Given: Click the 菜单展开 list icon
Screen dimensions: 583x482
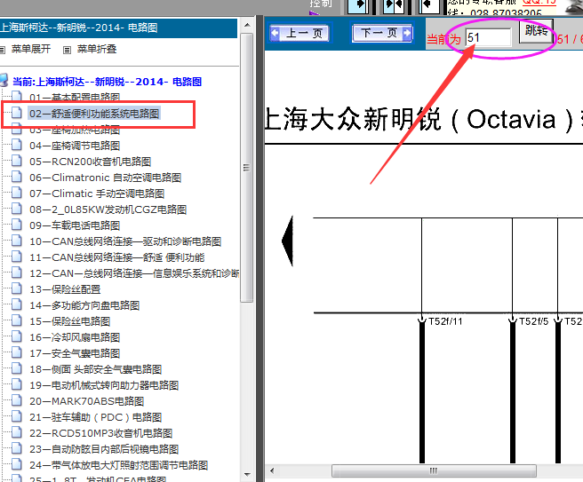Looking at the screenshot, I should click(x=3, y=50).
